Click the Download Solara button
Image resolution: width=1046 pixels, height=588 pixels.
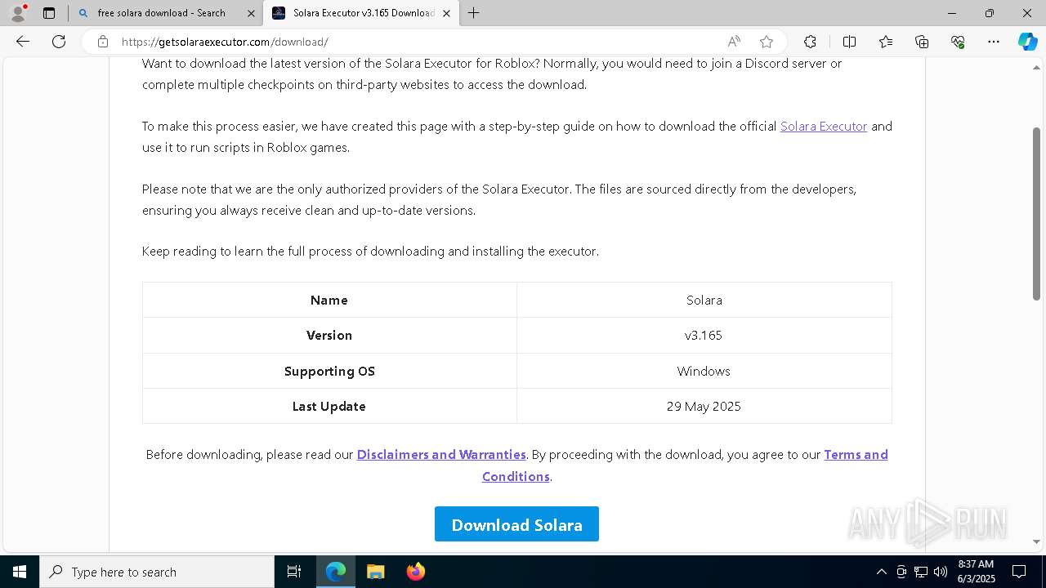[x=516, y=524]
